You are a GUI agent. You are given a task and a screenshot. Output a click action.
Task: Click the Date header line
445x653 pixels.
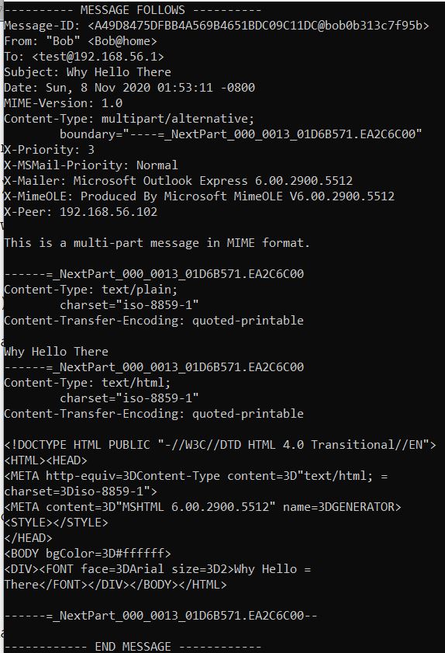click(129, 88)
